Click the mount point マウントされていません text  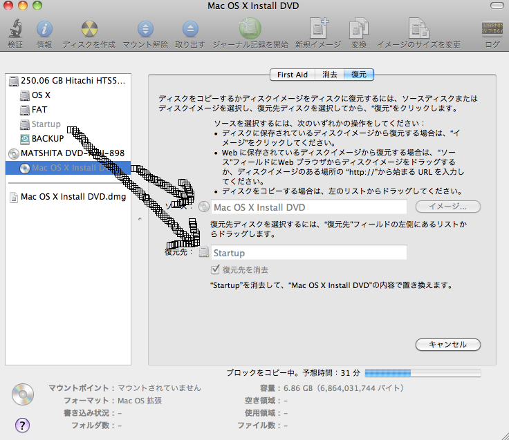click(159, 388)
